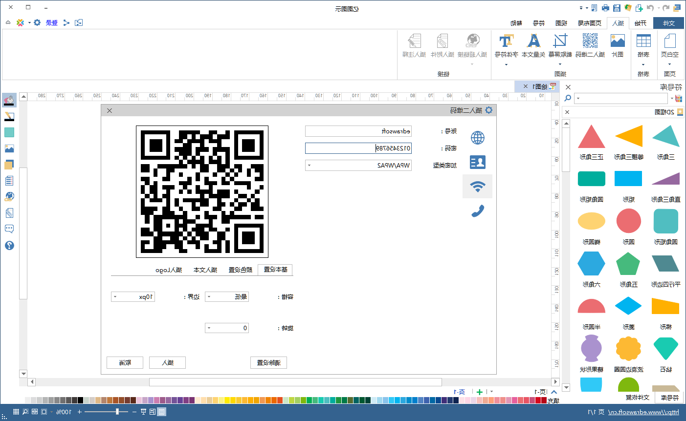The height and width of the screenshot is (421, 686).
Task: Click the Login link
Action: point(52,22)
